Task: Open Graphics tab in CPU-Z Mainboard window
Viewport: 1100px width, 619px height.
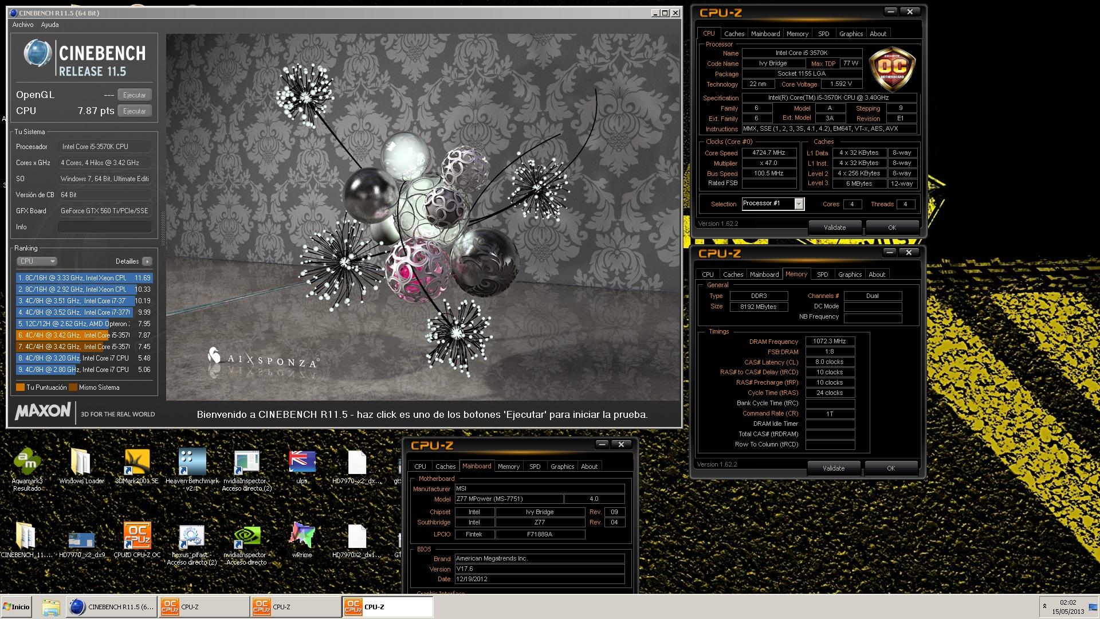Action: pos(562,467)
